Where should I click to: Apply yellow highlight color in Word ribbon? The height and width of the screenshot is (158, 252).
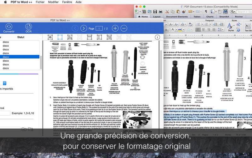point(180,30)
